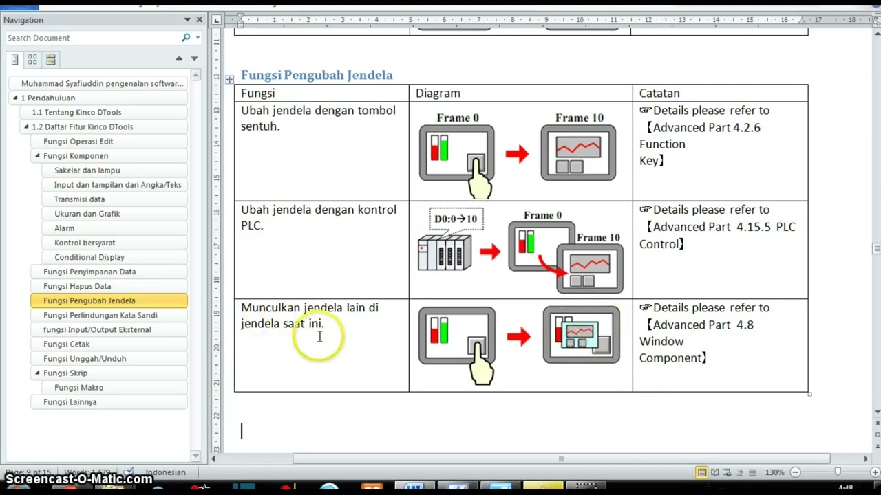Select Sakelar dan lampu heading
The height and width of the screenshot is (495, 881).
[x=115, y=170]
